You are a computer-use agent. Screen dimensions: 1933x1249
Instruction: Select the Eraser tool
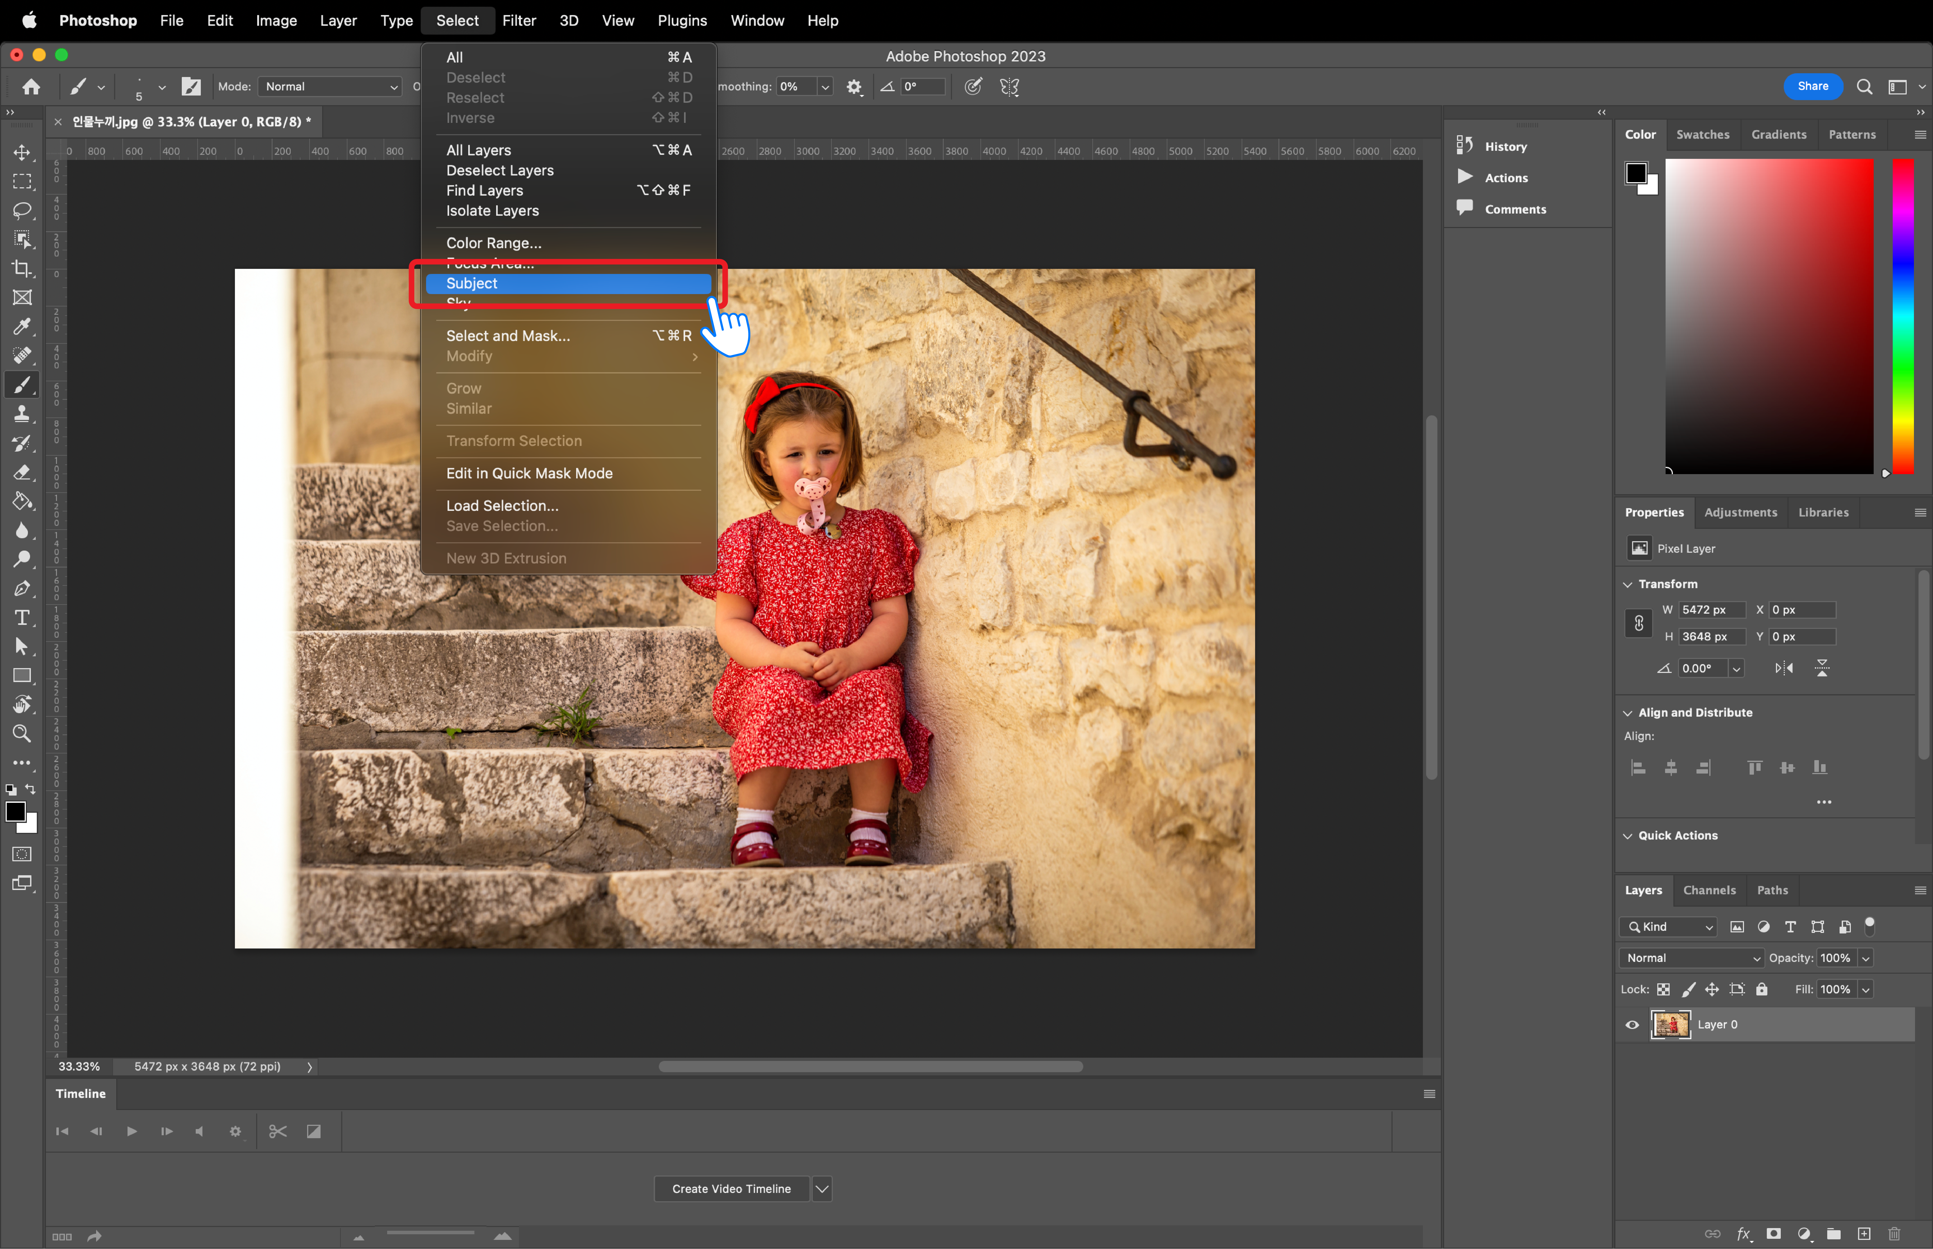(x=22, y=472)
